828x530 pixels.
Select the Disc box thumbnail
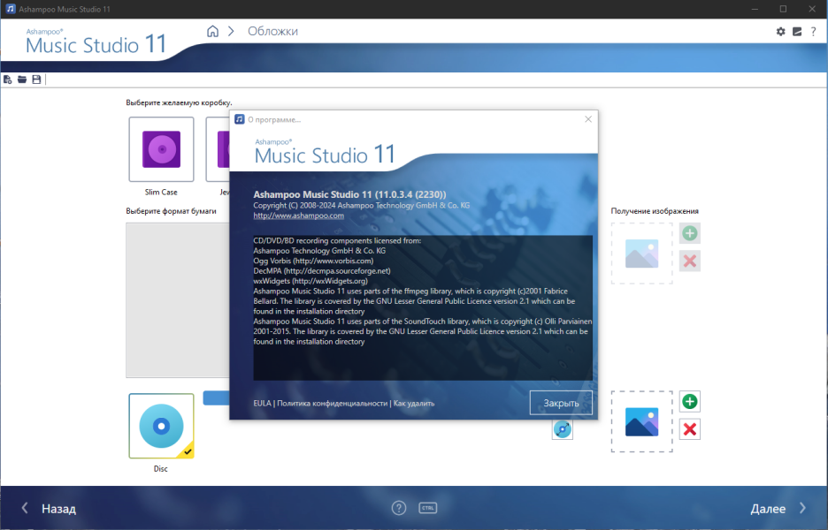pos(161,426)
